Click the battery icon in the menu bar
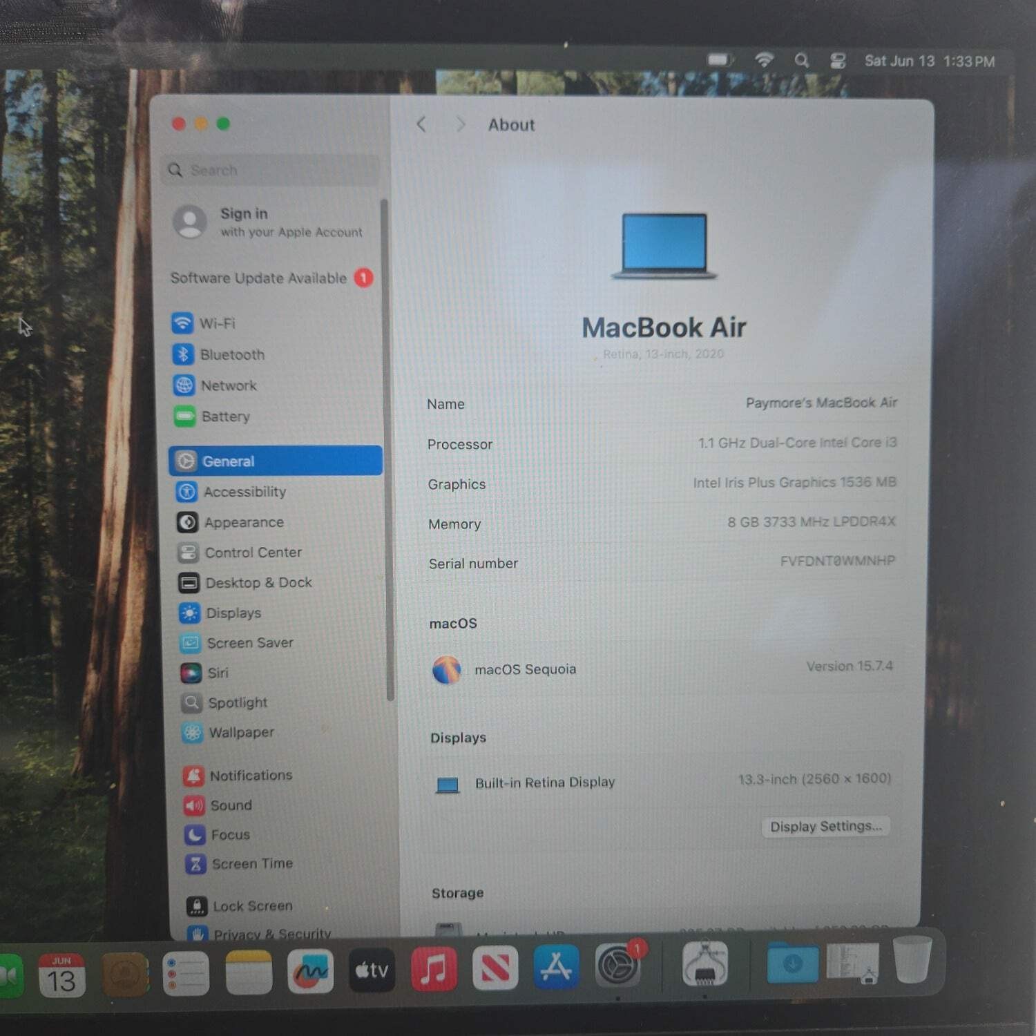The image size is (1036, 1036). (720, 60)
